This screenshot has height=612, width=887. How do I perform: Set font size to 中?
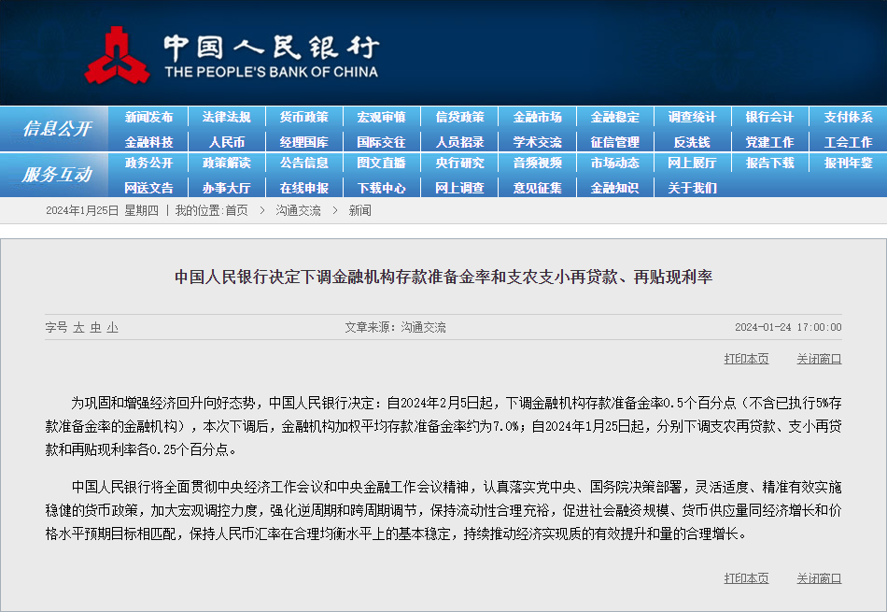(x=95, y=328)
